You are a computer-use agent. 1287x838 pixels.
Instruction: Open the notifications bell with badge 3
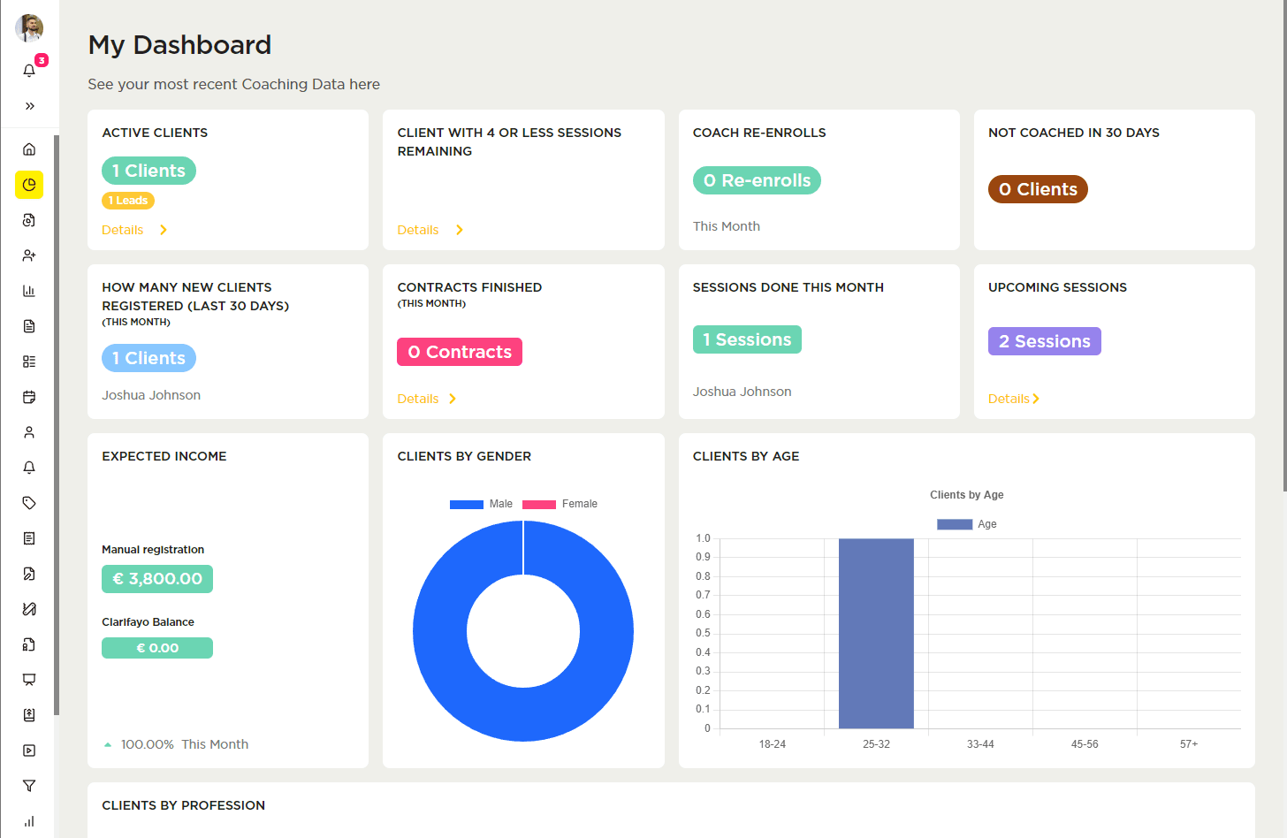pyautogui.click(x=29, y=70)
